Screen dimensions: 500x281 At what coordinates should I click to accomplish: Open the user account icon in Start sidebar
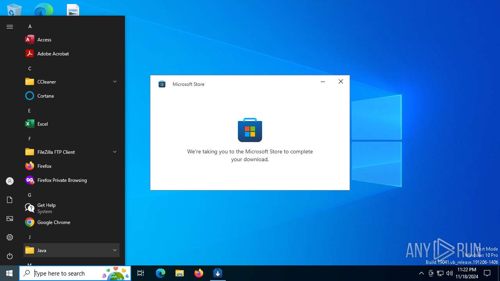[10, 181]
